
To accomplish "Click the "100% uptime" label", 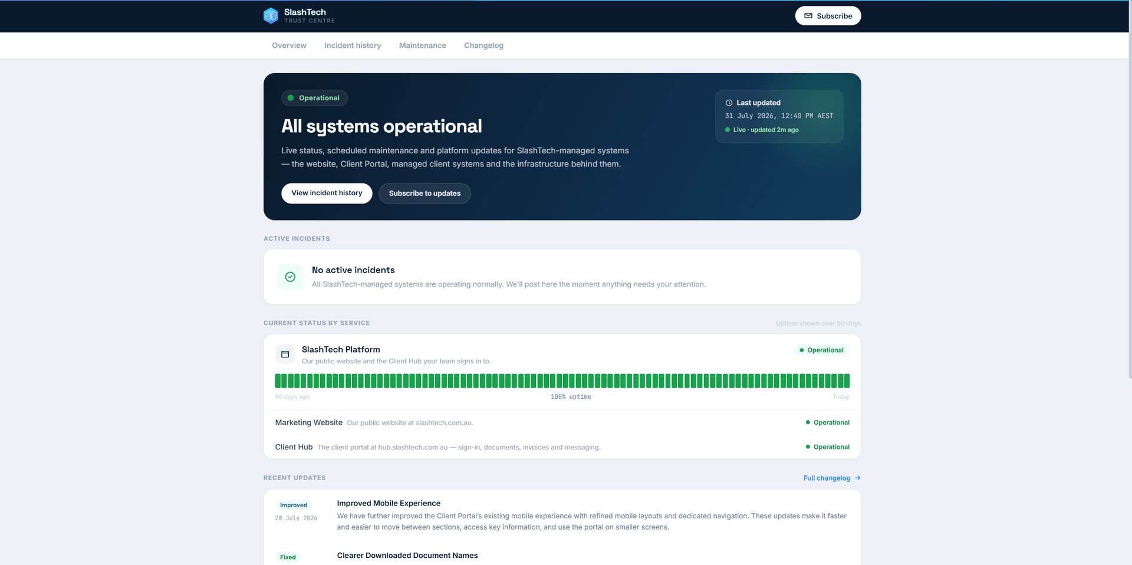I will click(571, 397).
